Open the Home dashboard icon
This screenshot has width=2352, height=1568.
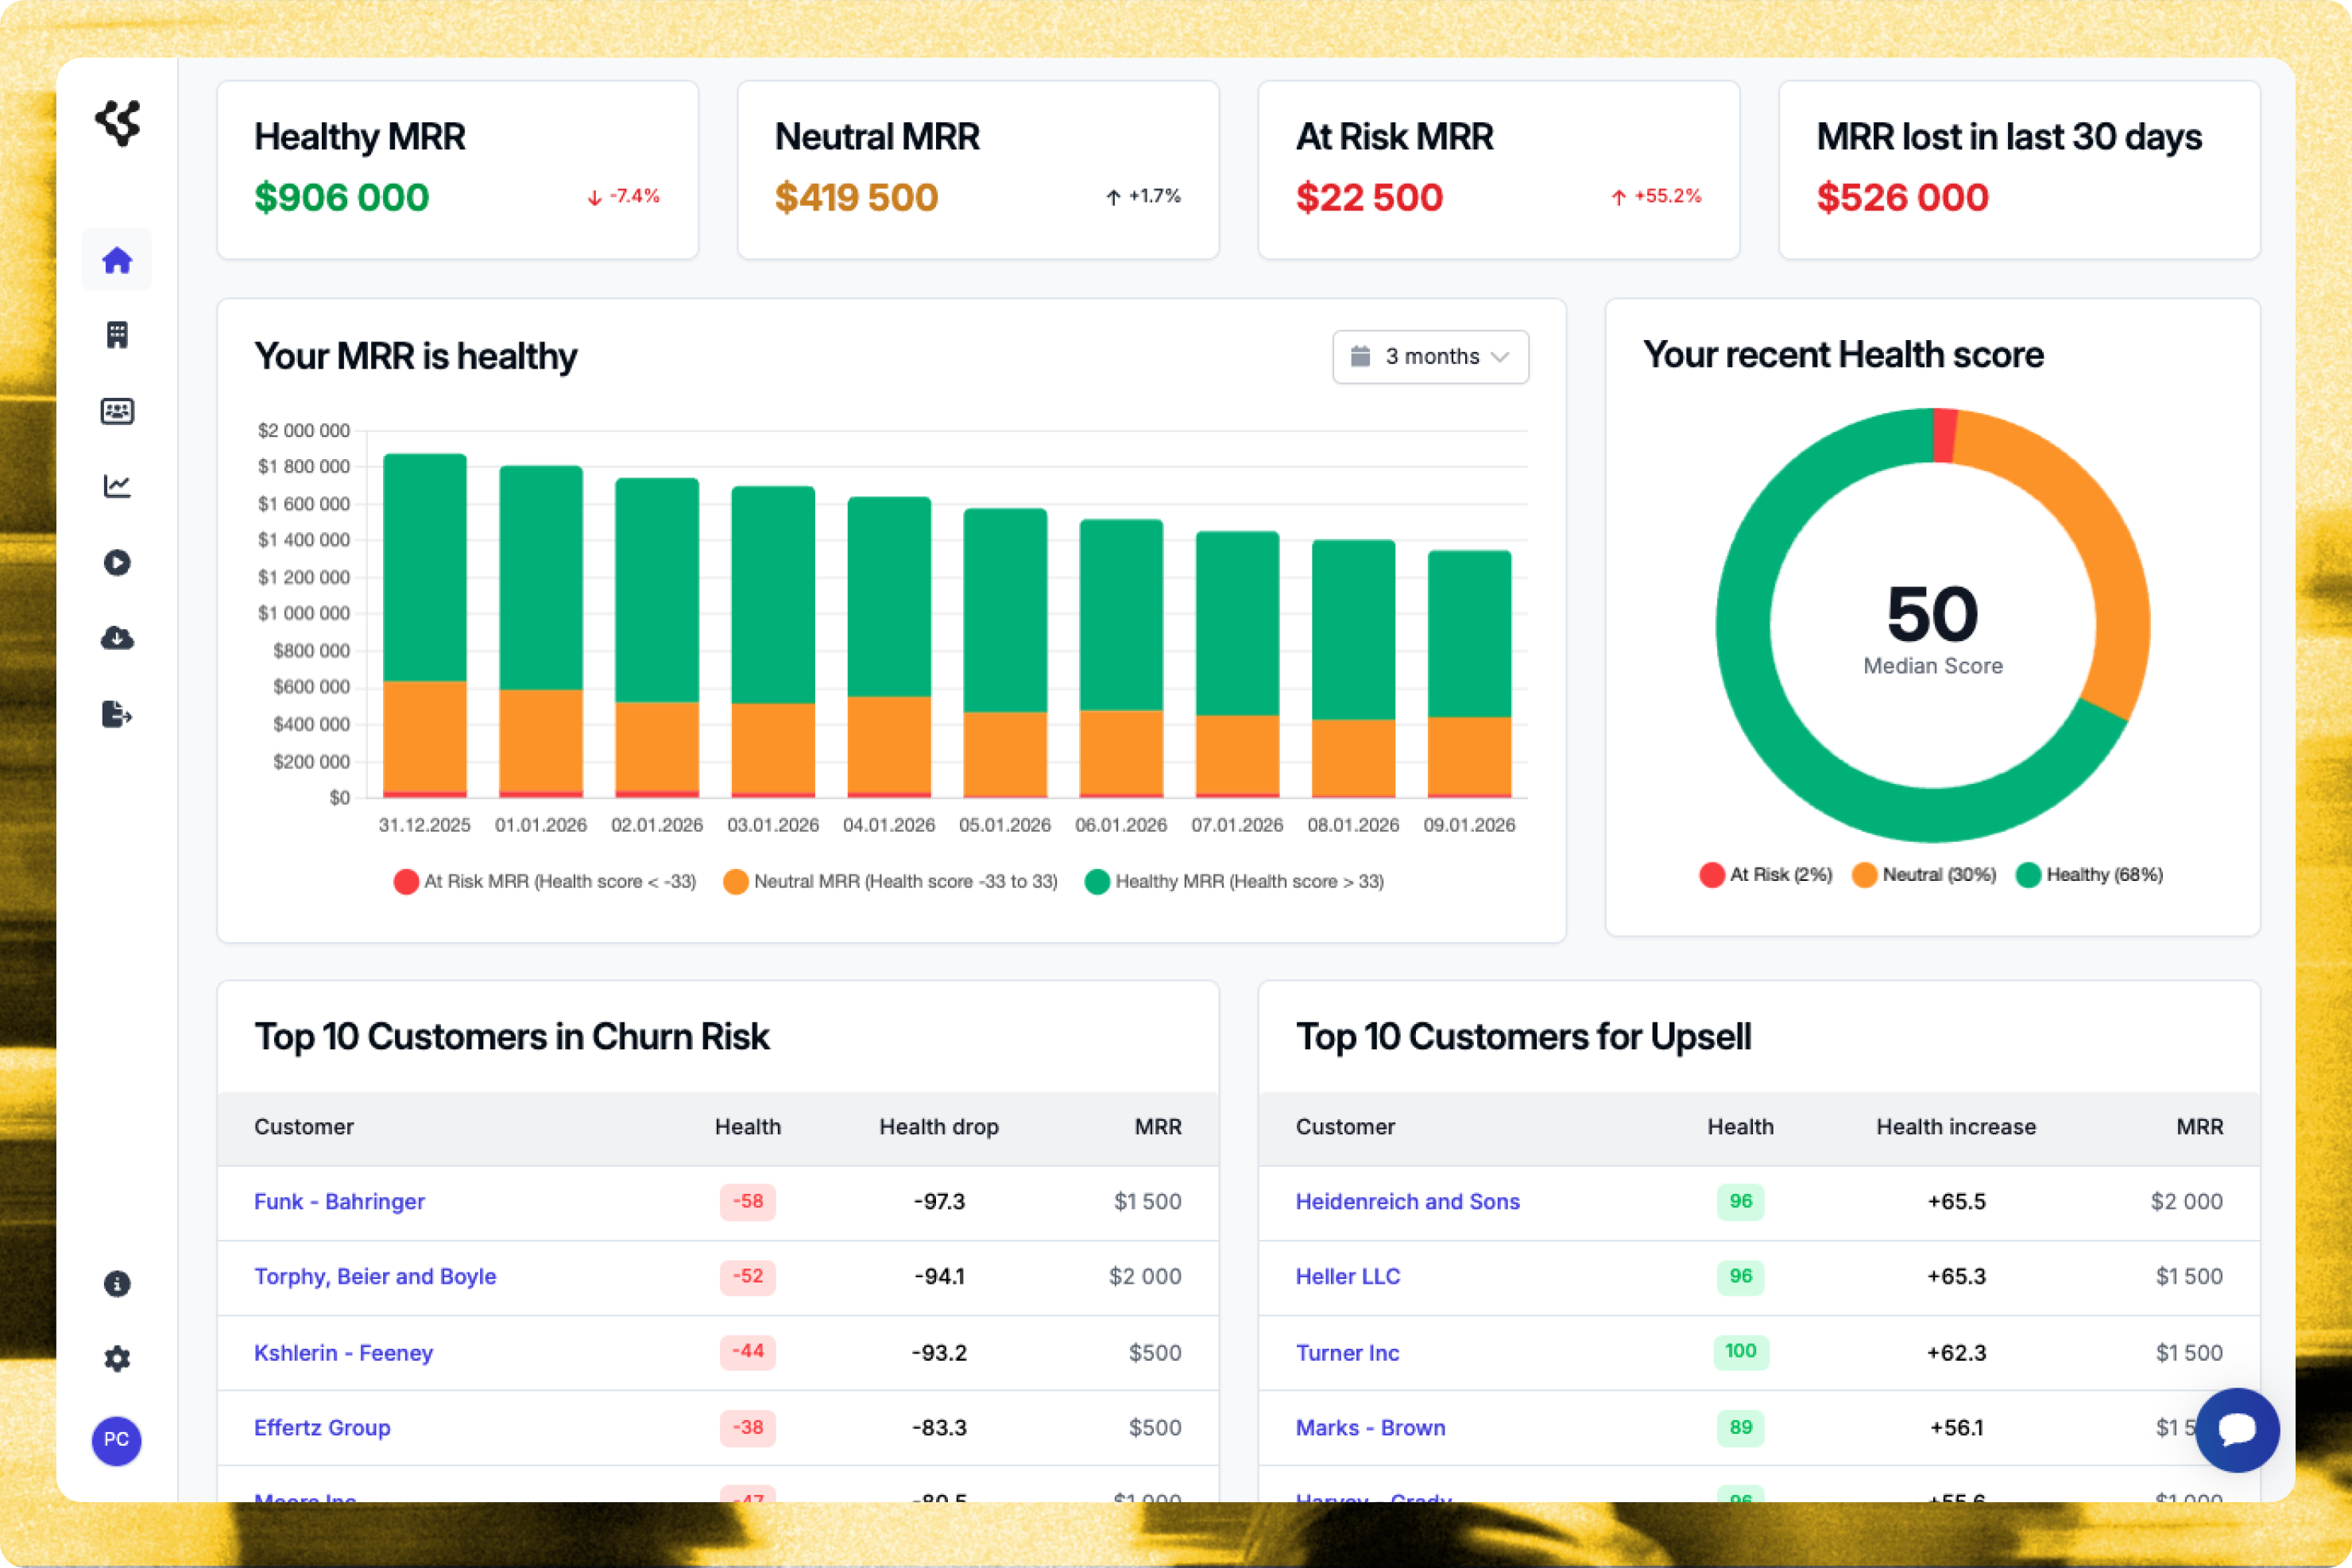coord(117,259)
